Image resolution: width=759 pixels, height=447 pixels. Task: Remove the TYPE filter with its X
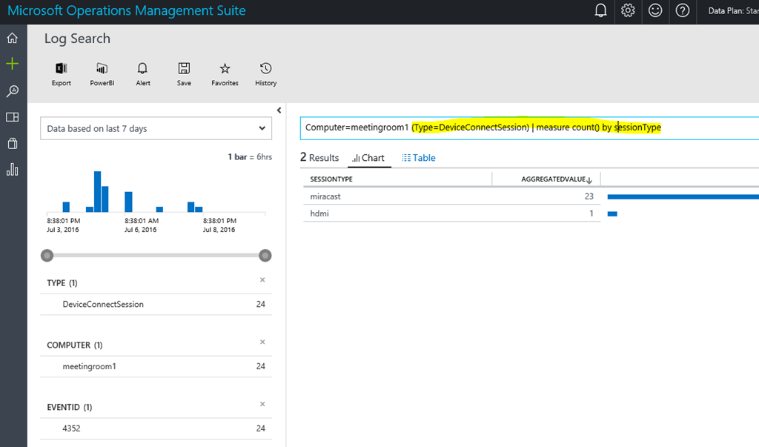[x=262, y=279]
